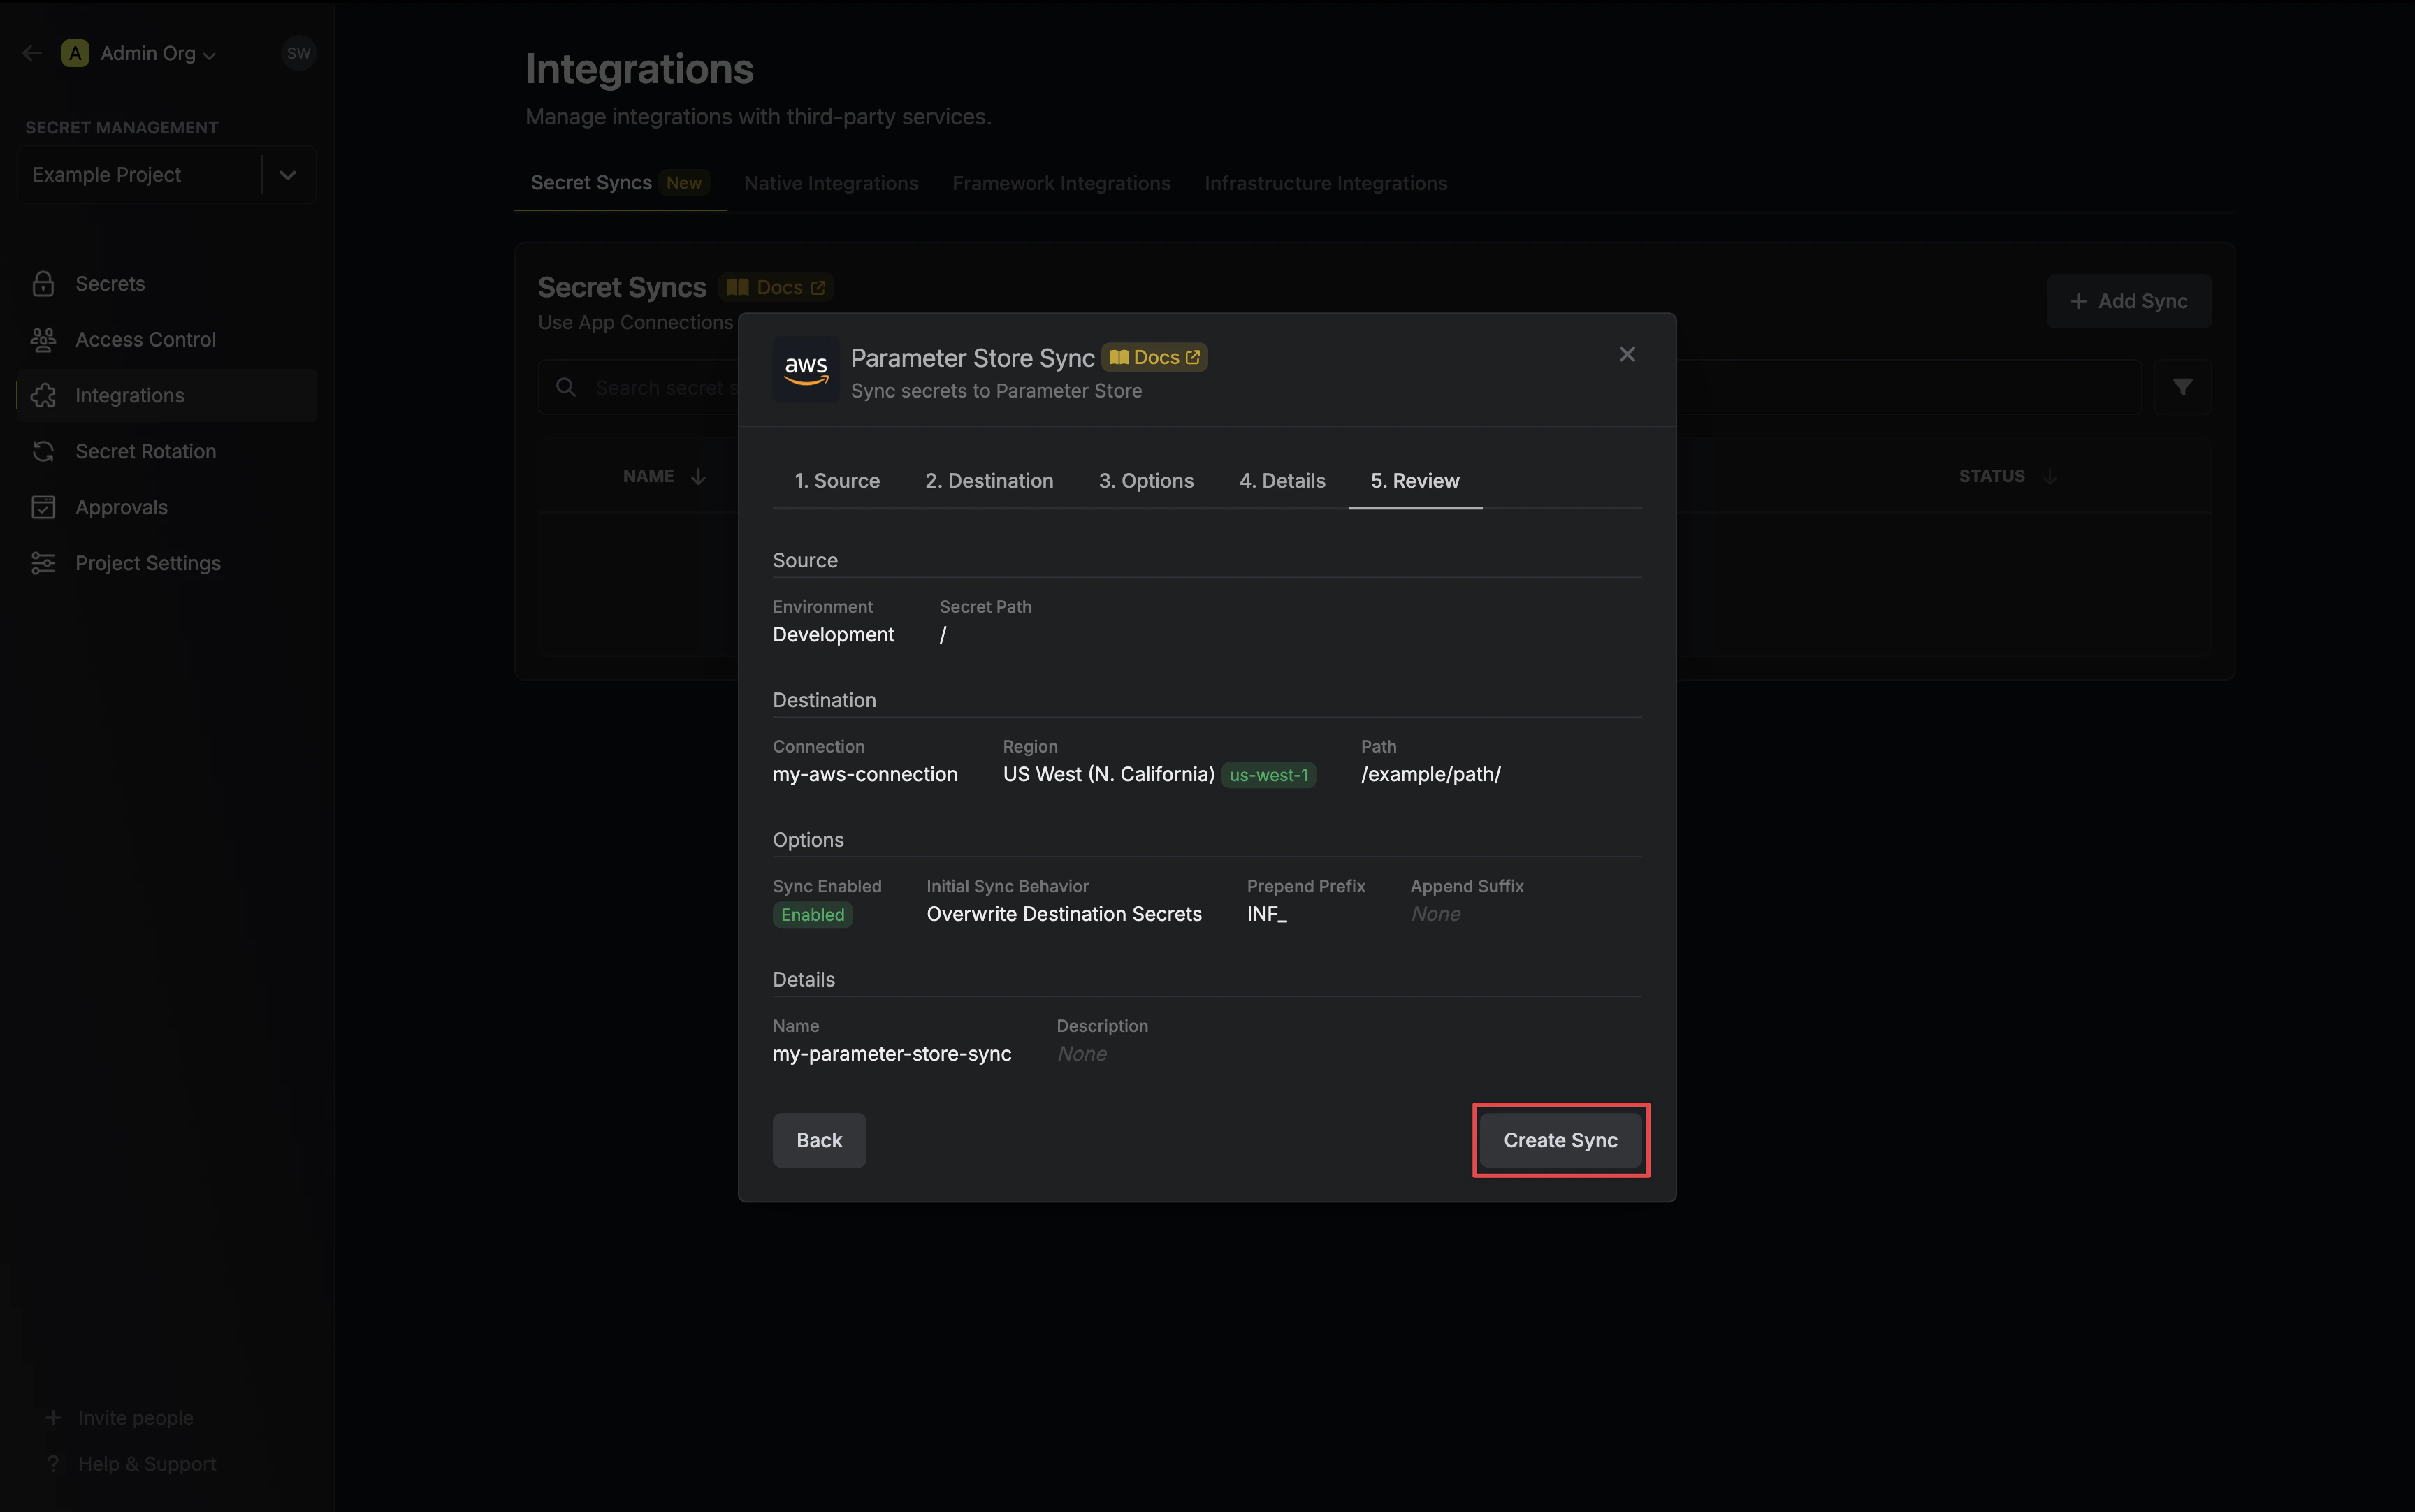Click the Development environment value
The height and width of the screenshot is (1512, 2415).
833,634
